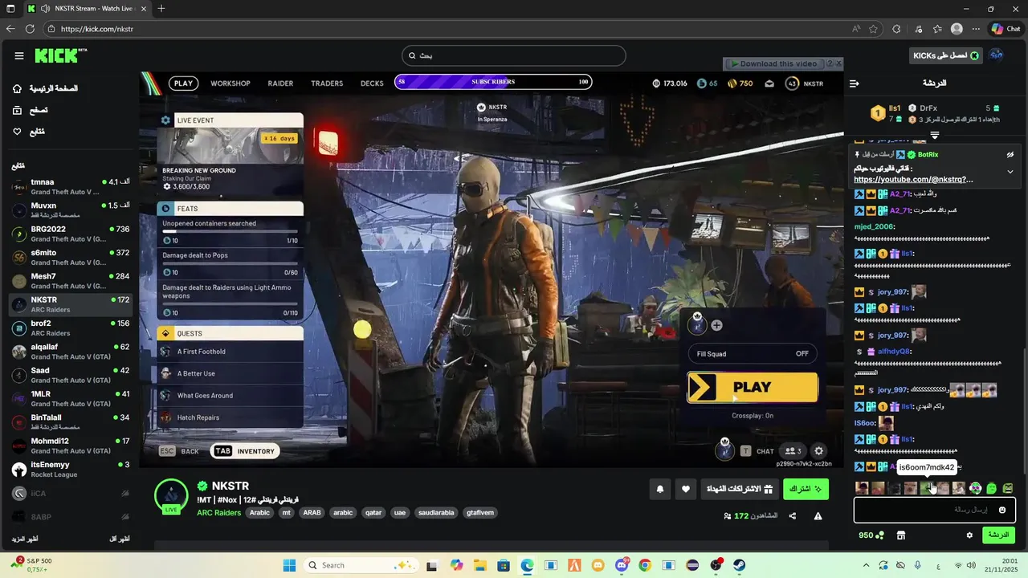Open NKSTR streamer avatar

[171, 496]
